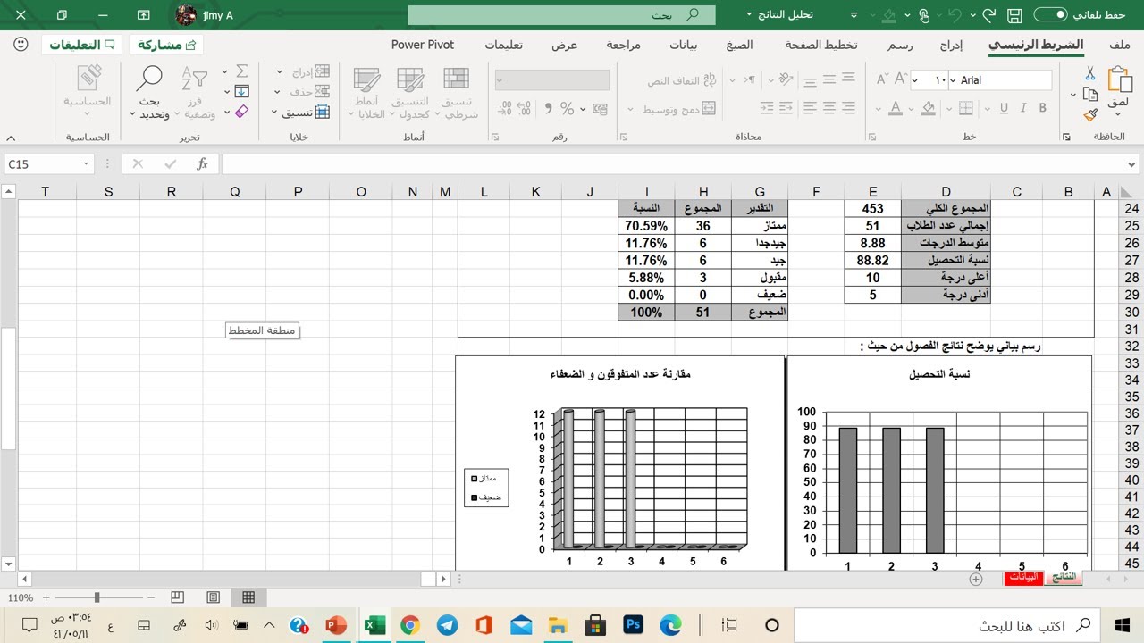Select the Format Painter brush icon
1144x643 pixels.
tap(1090, 115)
